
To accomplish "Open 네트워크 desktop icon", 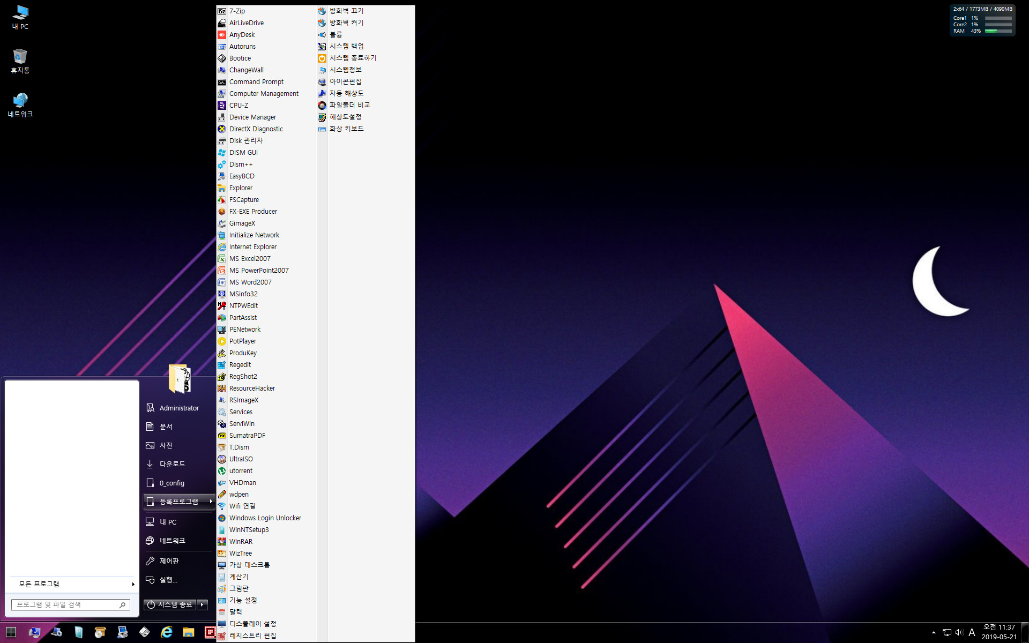I will click(x=20, y=104).
